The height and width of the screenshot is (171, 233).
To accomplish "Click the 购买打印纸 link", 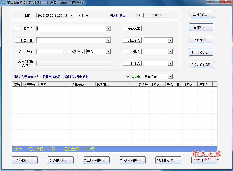I will (x=117, y=15).
